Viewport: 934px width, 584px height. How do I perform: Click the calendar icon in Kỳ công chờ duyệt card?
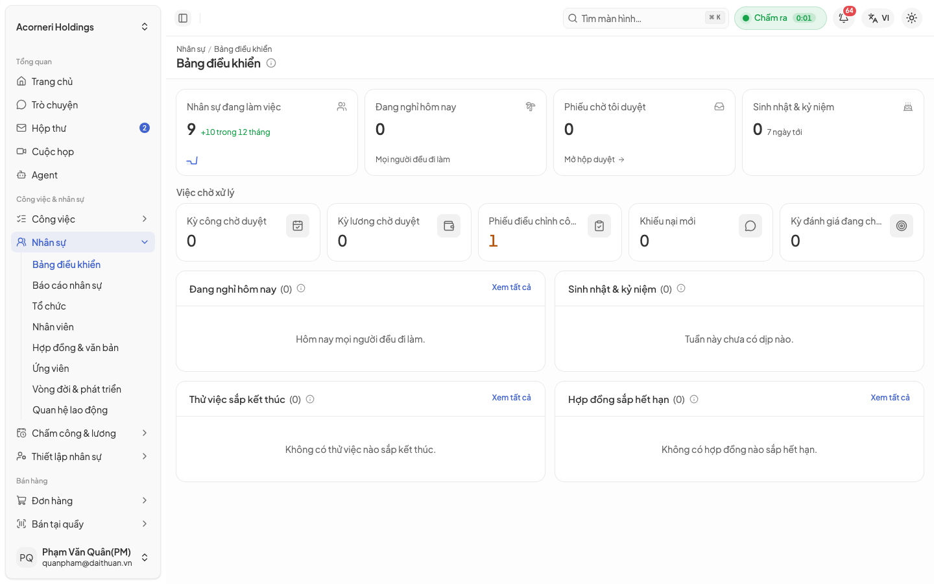[x=298, y=226]
